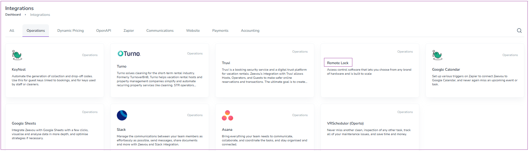The height and width of the screenshot is (151, 529).
Task: Click Slack communications description text
Action: click(x=160, y=140)
